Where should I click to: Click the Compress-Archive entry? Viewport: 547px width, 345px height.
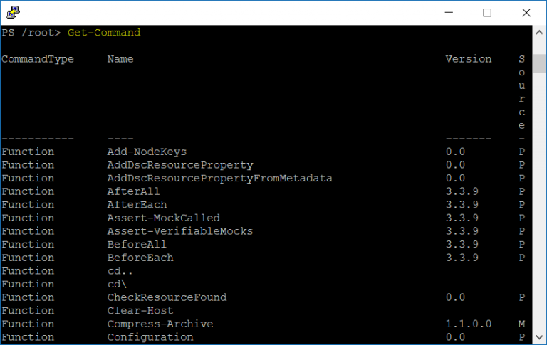pos(160,324)
